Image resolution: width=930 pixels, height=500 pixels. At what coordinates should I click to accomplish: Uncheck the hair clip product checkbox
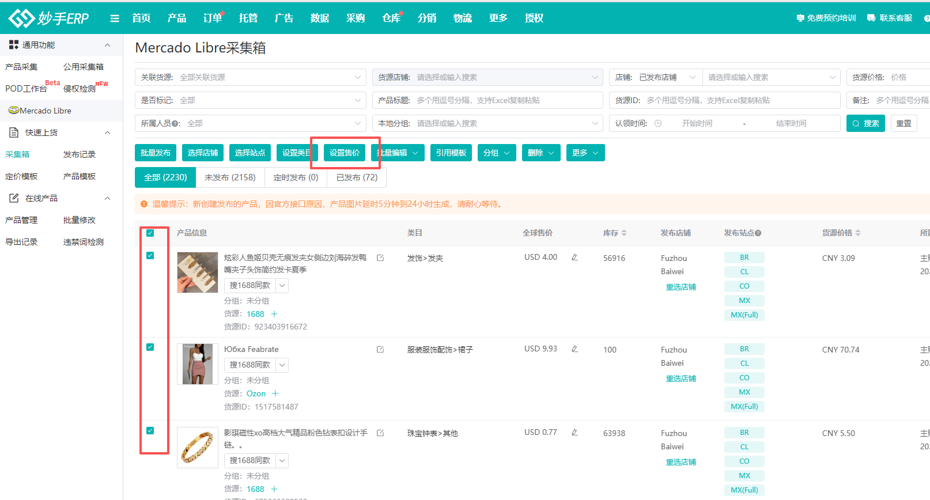pyautogui.click(x=150, y=256)
